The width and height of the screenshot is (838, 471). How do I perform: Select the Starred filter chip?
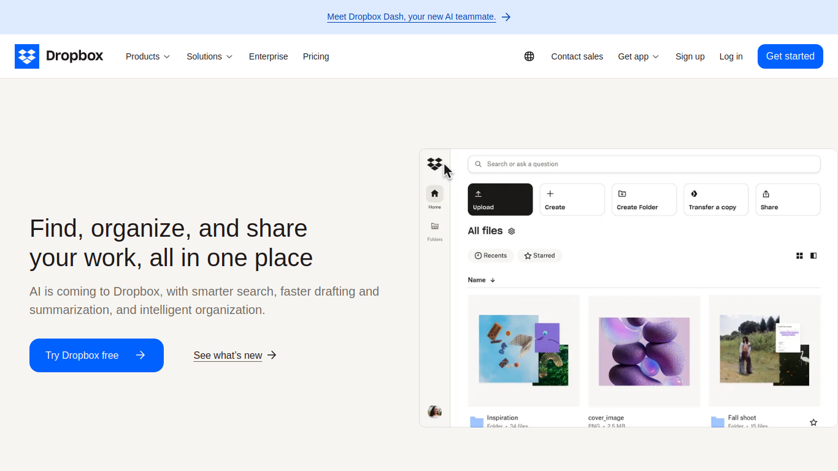540,256
